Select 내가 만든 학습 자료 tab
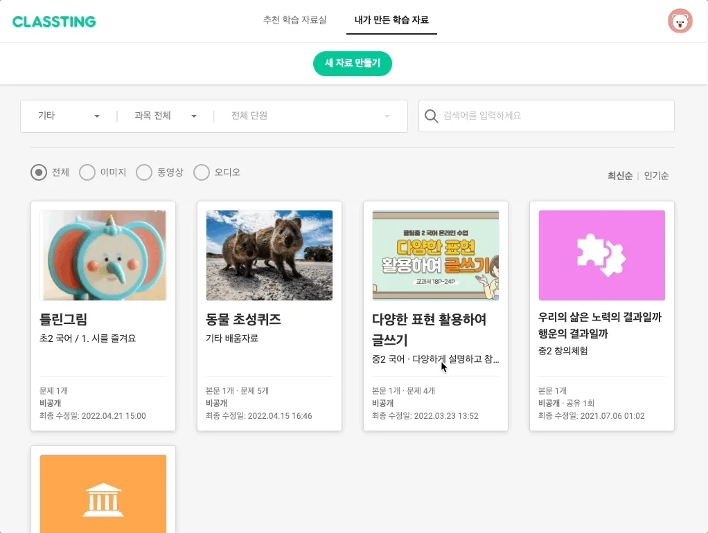 (x=391, y=20)
